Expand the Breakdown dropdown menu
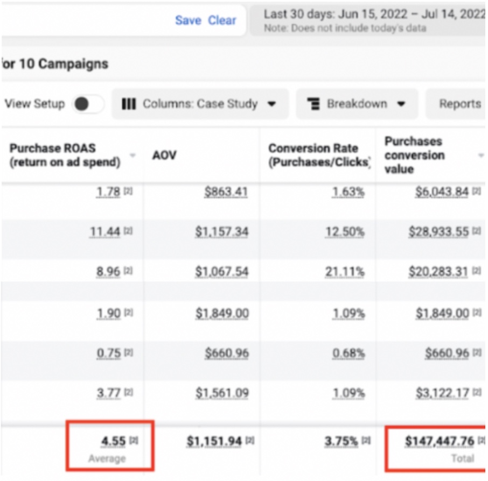 [x=357, y=104]
